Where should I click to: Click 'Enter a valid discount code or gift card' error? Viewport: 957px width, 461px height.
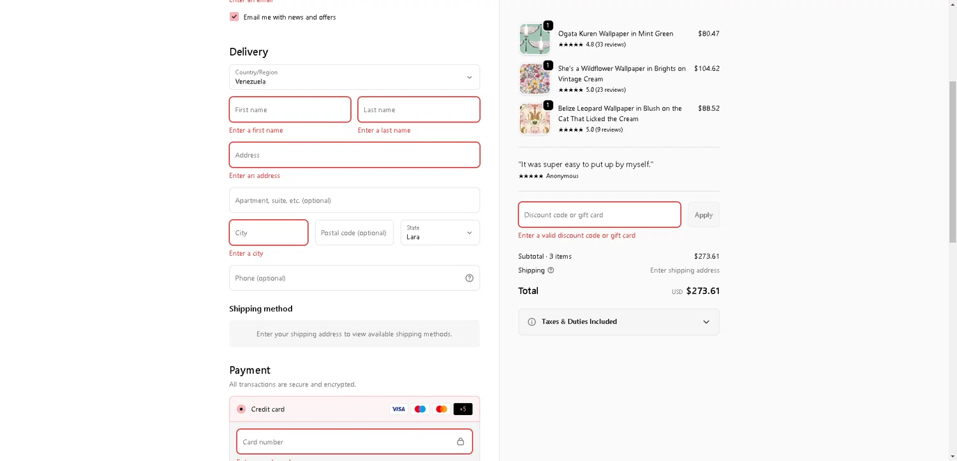tap(577, 235)
